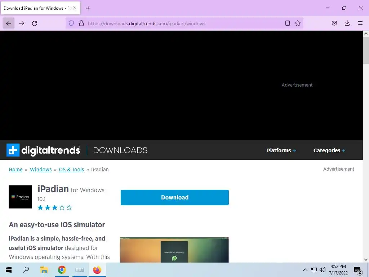The width and height of the screenshot is (369, 277).
Task: Click the iPadian app logo thumbnail
Action: [20, 197]
